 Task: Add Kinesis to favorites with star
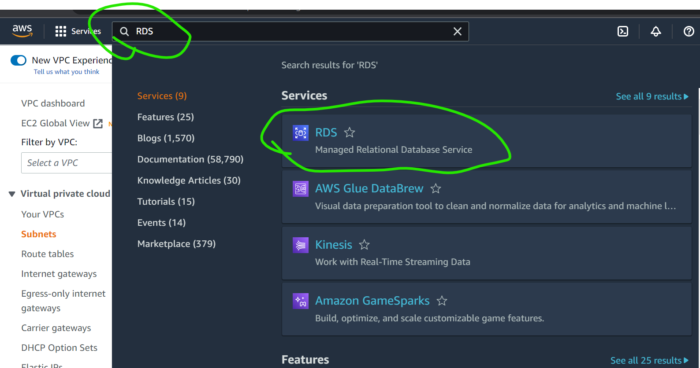coord(364,245)
